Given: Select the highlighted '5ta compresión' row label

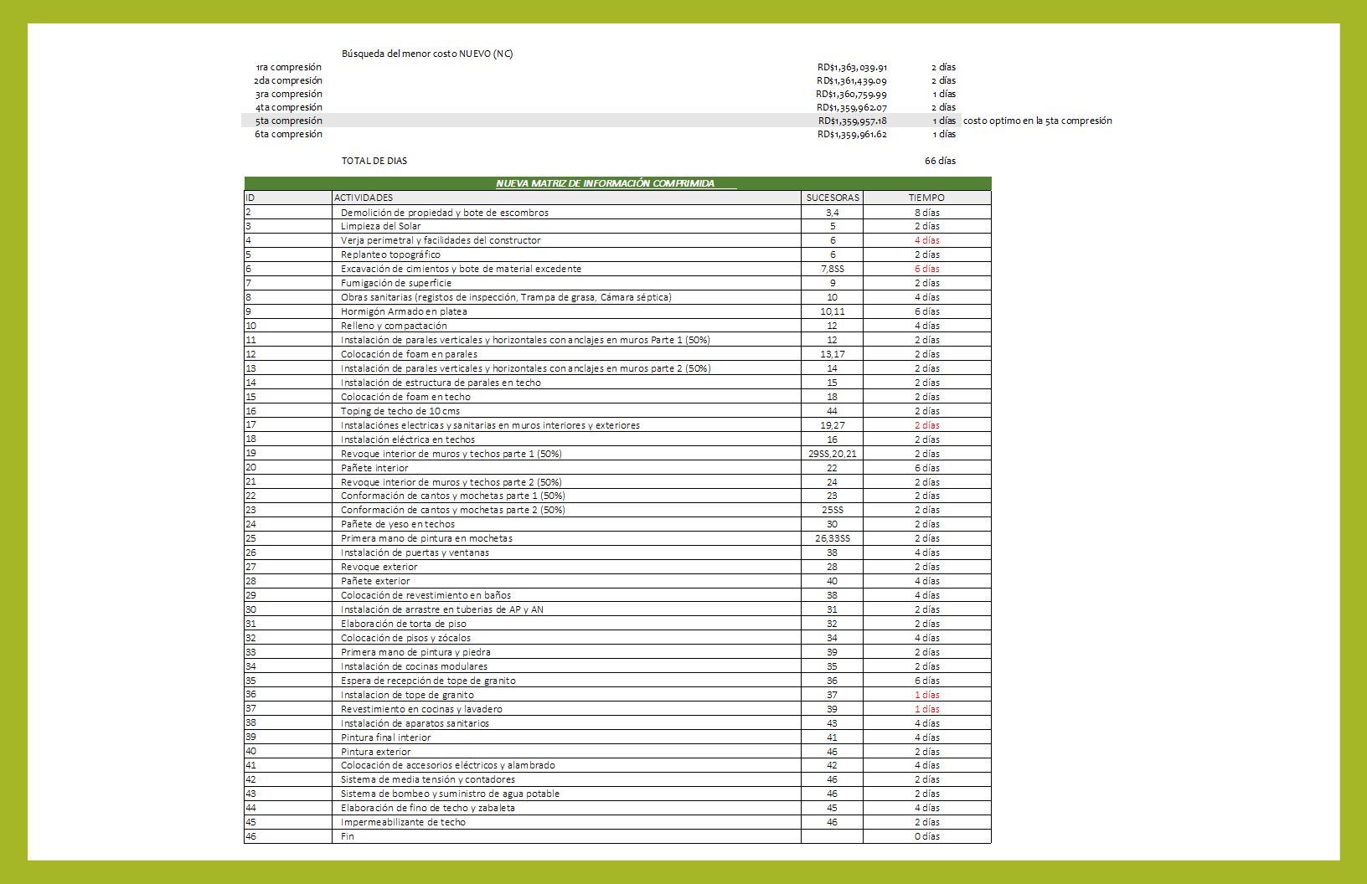Looking at the screenshot, I should (x=289, y=121).
